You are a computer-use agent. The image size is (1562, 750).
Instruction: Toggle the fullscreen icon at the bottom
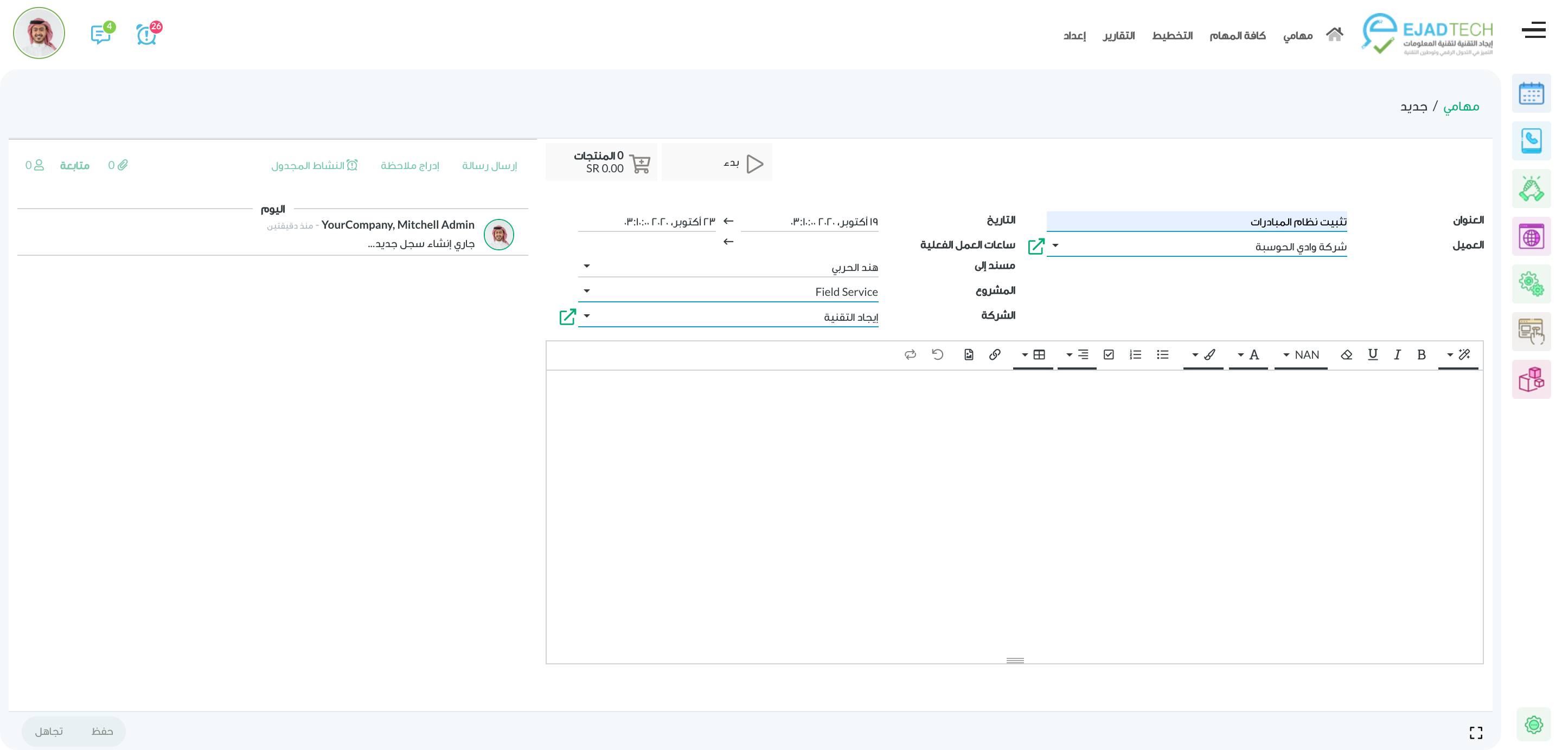click(1476, 733)
